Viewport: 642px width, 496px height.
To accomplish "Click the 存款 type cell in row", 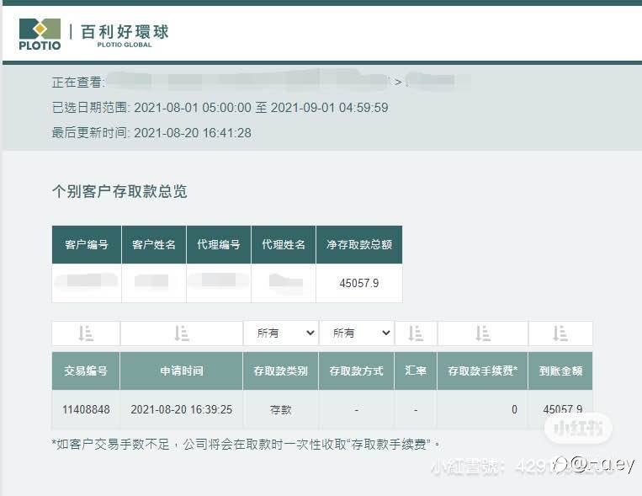I will point(280,409).
